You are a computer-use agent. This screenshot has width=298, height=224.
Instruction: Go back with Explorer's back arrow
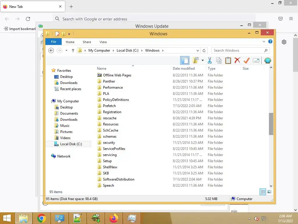click(x=51, y=50)
